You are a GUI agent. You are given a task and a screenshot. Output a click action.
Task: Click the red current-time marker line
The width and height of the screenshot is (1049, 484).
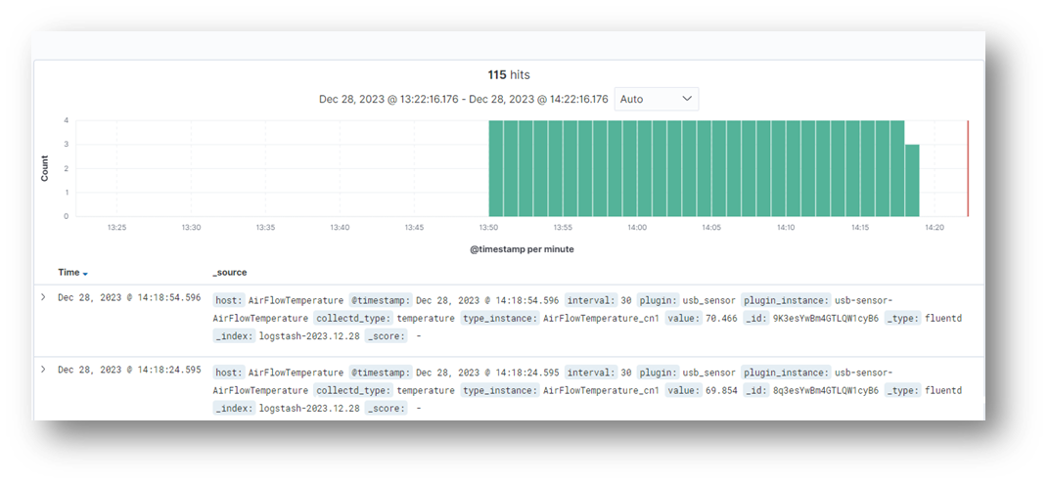[x=968, y=168]
